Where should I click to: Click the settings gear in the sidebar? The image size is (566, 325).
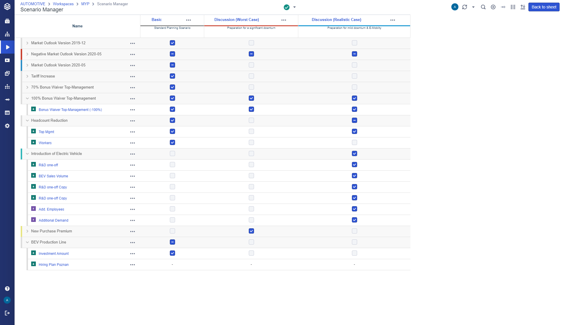point(7,126)
